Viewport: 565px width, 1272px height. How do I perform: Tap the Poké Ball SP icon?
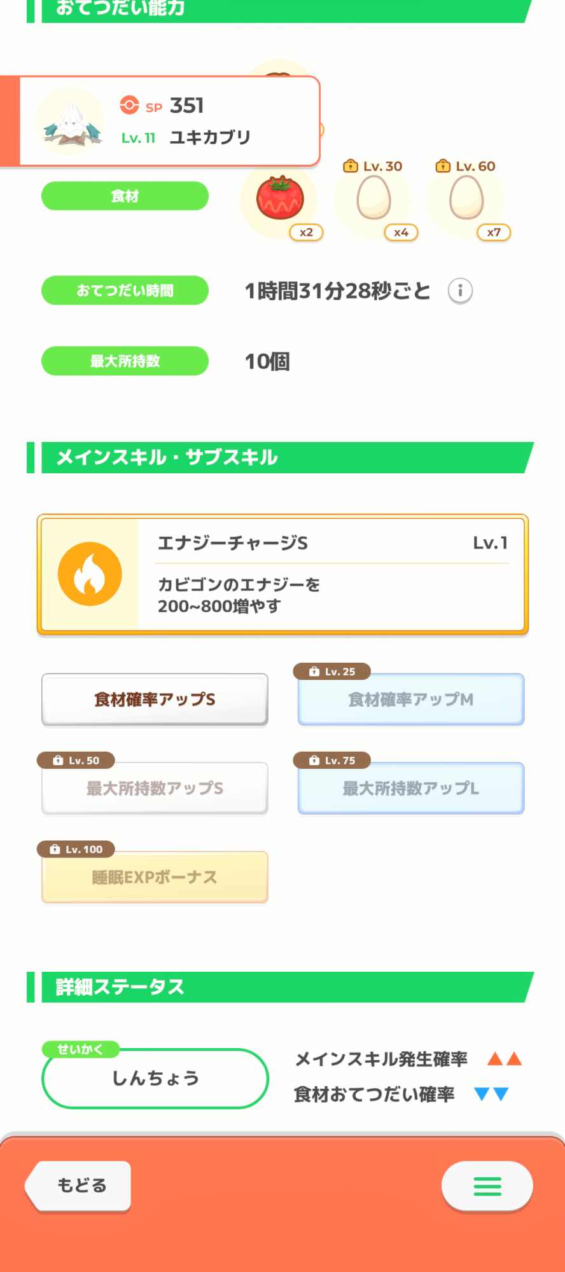coord(130,106)
